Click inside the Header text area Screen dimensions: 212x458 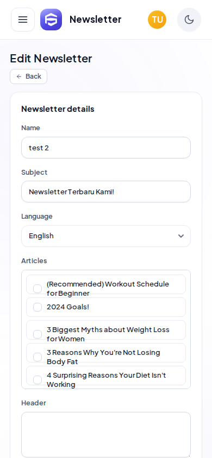coord(106,435)
